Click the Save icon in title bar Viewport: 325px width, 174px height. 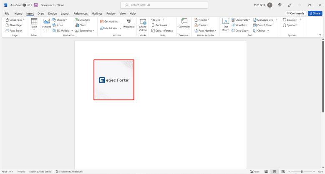[36, 5]
